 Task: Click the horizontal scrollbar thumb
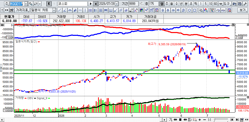coord(161,120)
